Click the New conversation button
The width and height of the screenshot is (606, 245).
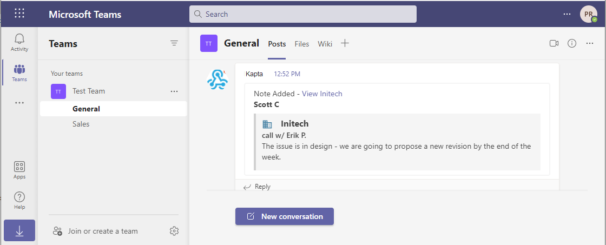coord(285,216)
